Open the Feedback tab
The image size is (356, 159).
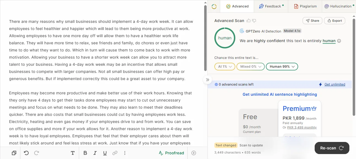(x=271, y=6)
